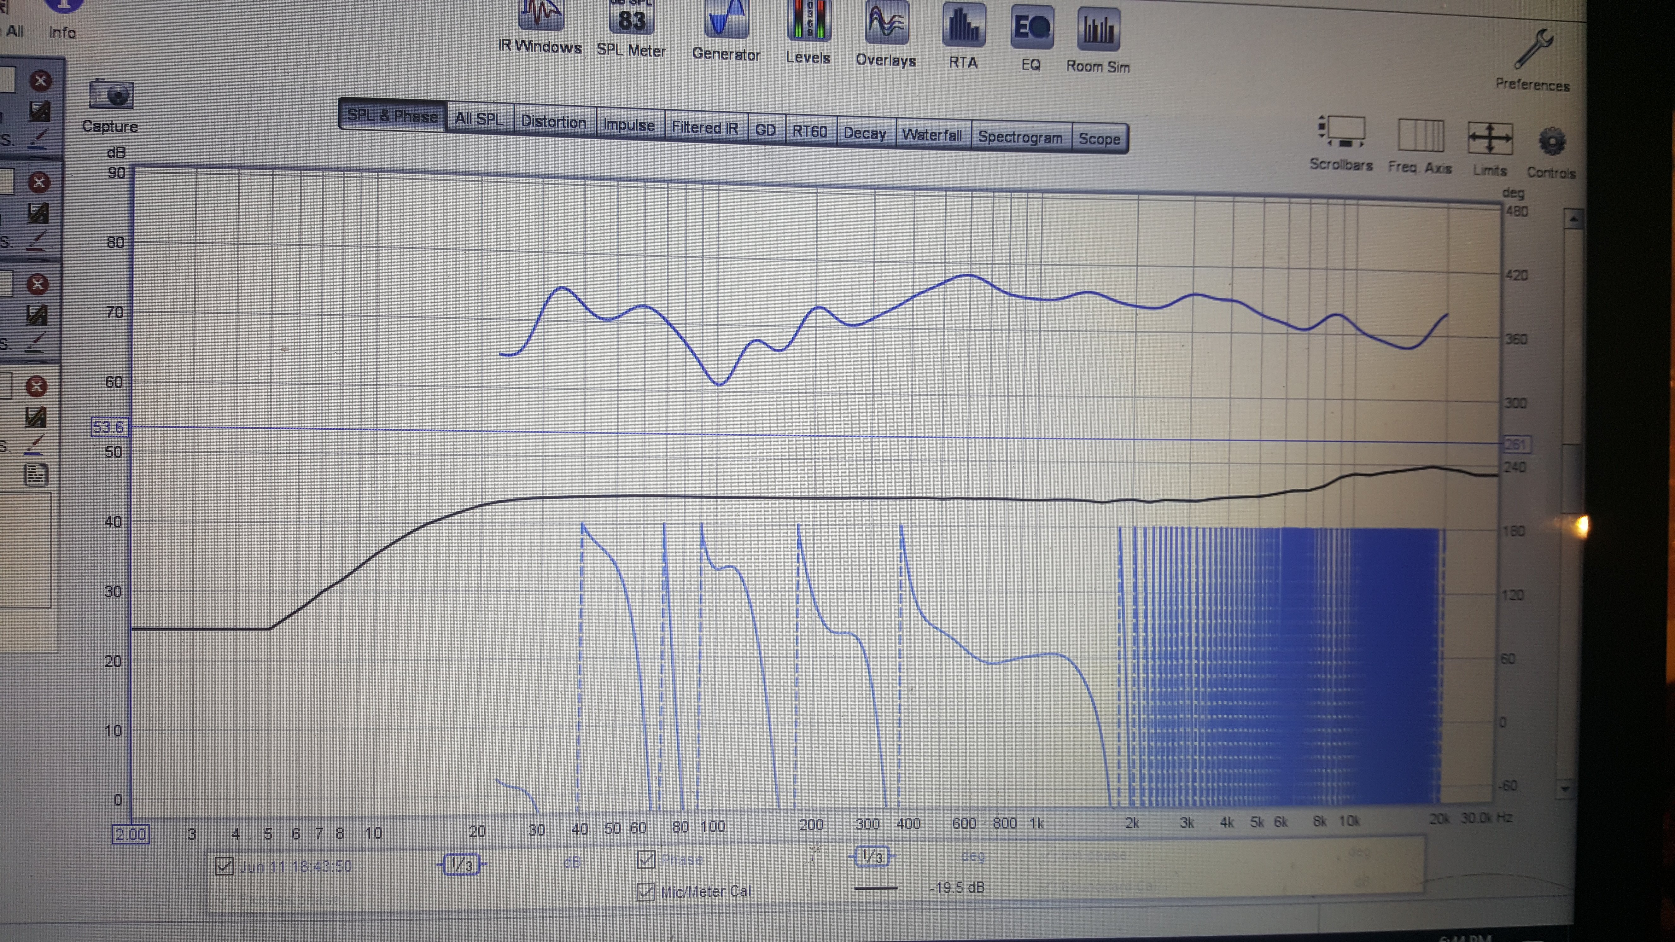Image resolution: width=1675 pixels, height=942 pixels.
Task: Toggle the Jun 11 18:43:50 trace checkbox
Action: click(224, 866)
